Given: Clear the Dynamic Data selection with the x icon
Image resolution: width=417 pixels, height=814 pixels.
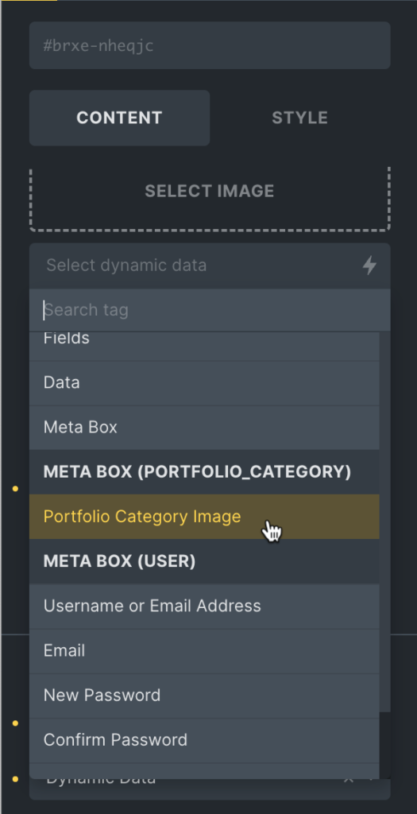Looking at the screenshot, I should click(x=349, y=780).
